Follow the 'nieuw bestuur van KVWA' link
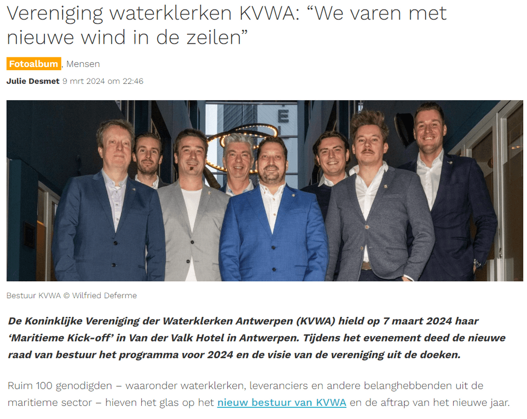The height and width of the screenshot is (419, 527). point(281,403)
